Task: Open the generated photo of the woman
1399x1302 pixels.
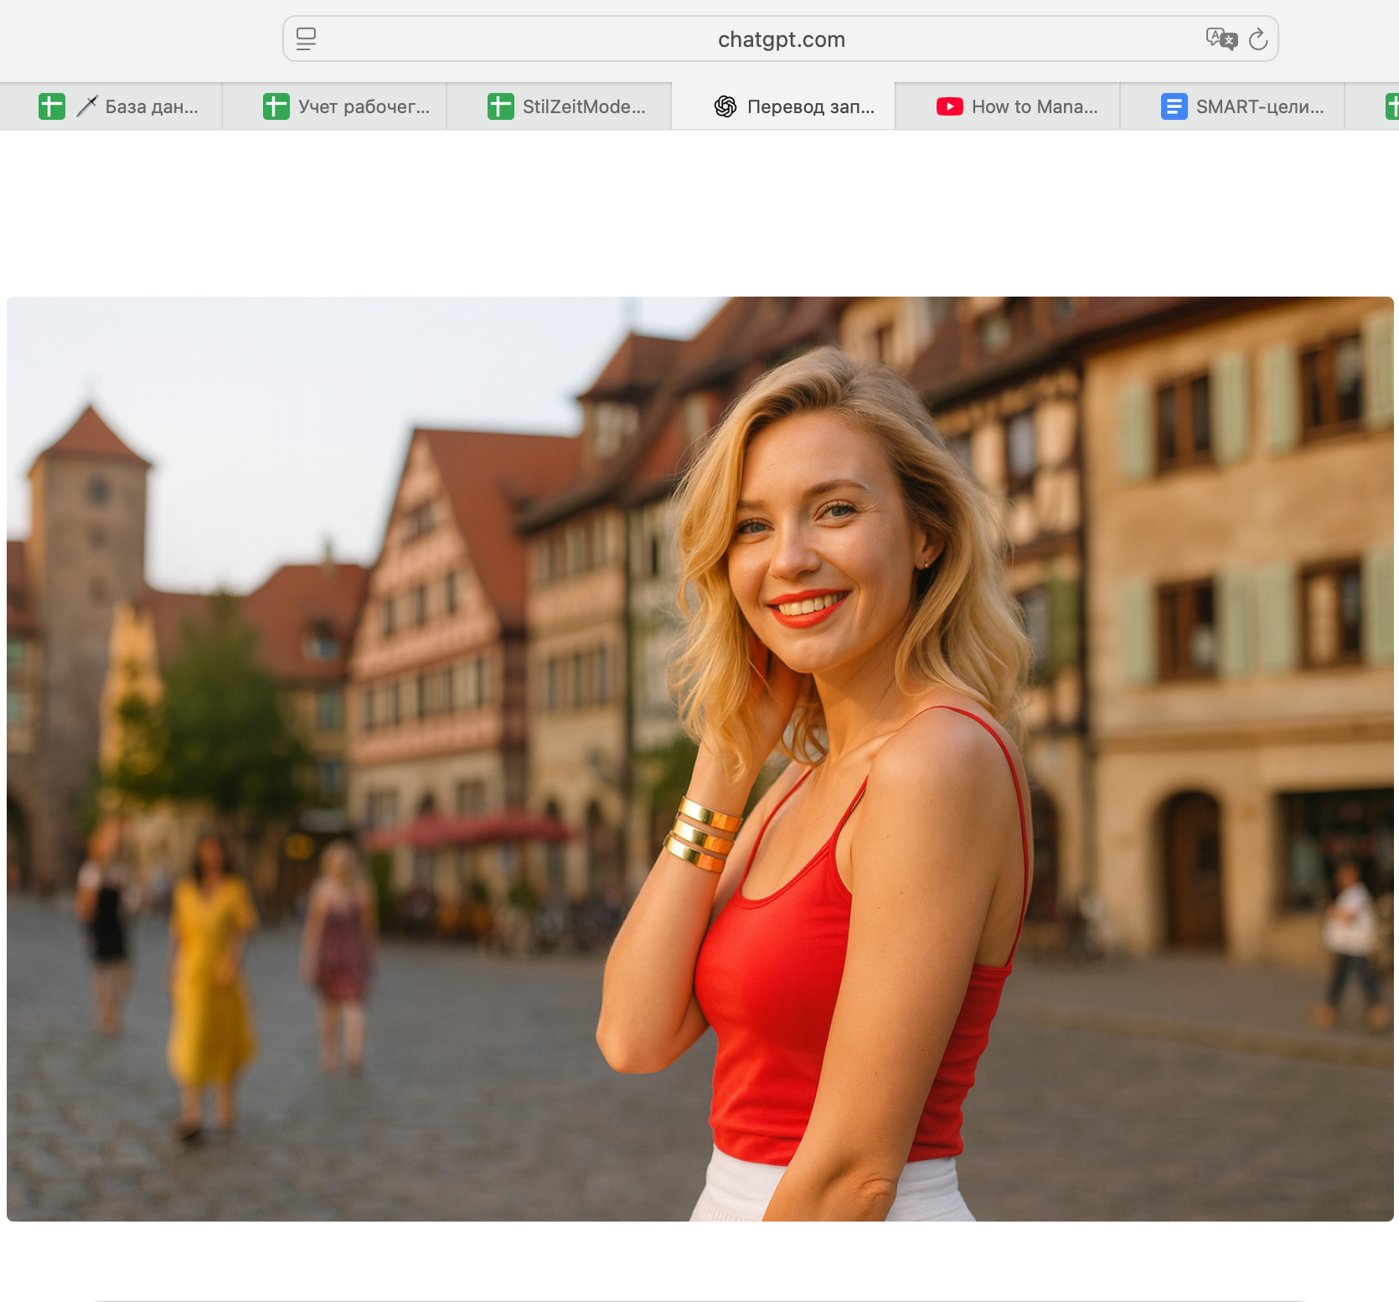Action: 700,758
